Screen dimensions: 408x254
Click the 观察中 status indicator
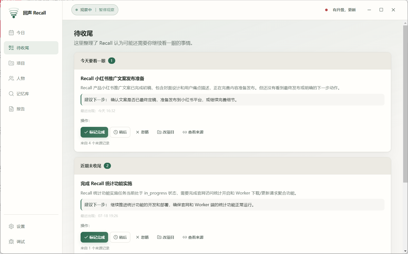84,10
